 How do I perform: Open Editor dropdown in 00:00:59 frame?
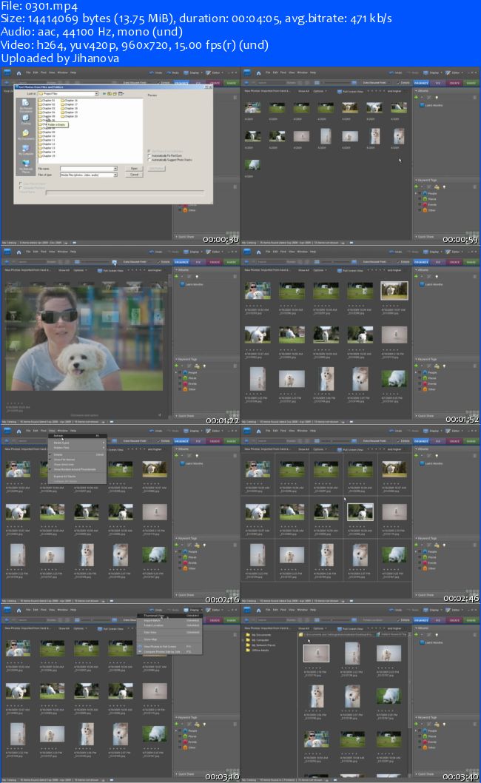click(454, 73)
